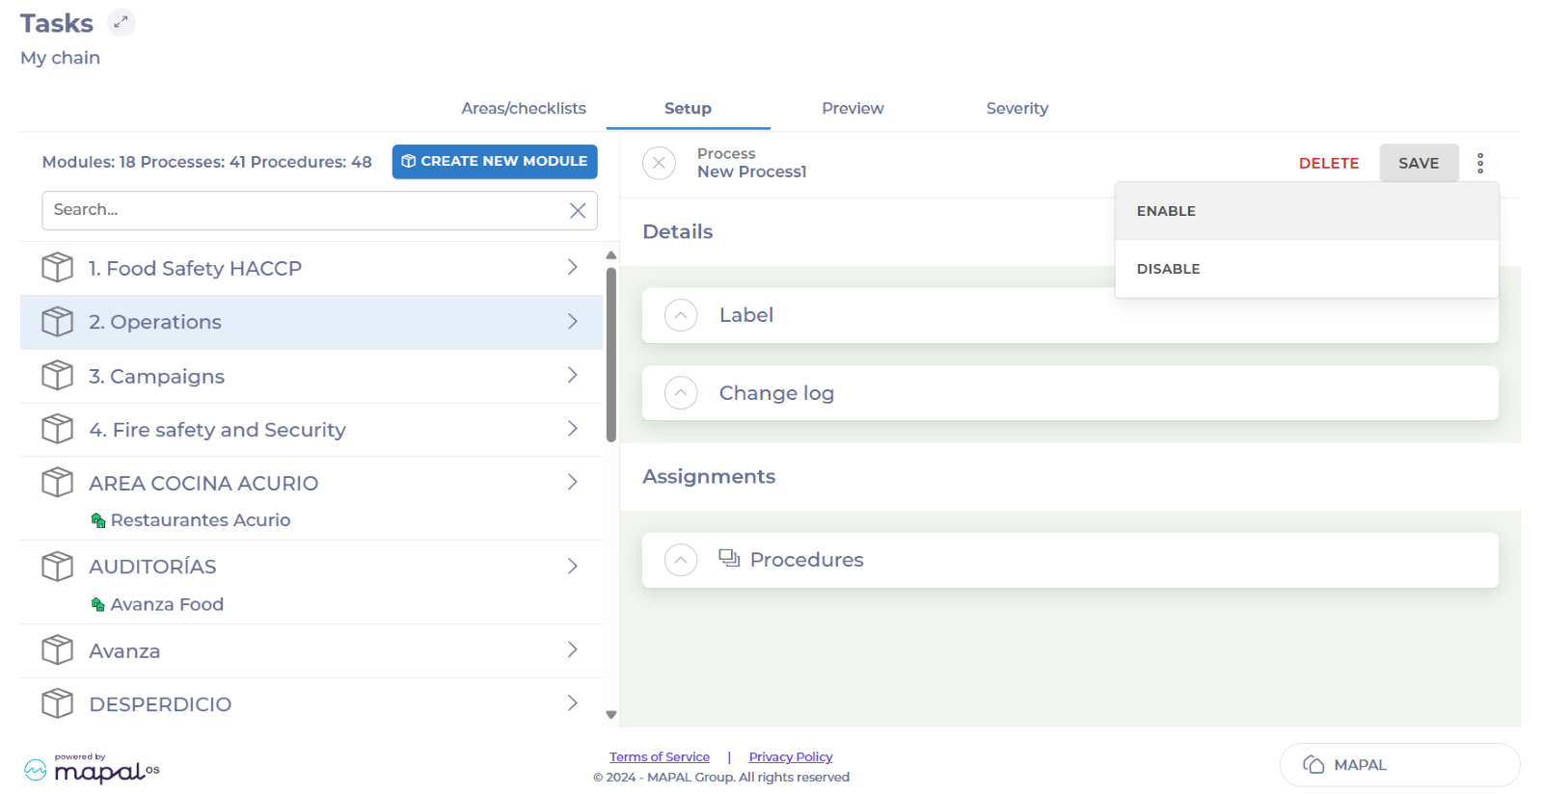This screenshot has height=794, width=1543.
Task: Select the Setup tab
Action: click(688, 108)
